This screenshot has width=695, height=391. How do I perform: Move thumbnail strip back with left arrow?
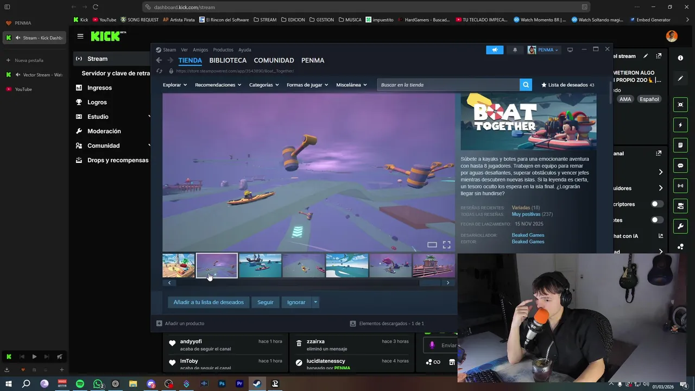169,283
